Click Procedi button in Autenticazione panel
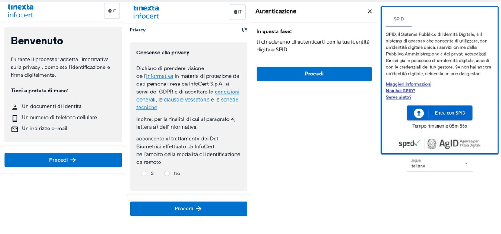 [314, 74]
